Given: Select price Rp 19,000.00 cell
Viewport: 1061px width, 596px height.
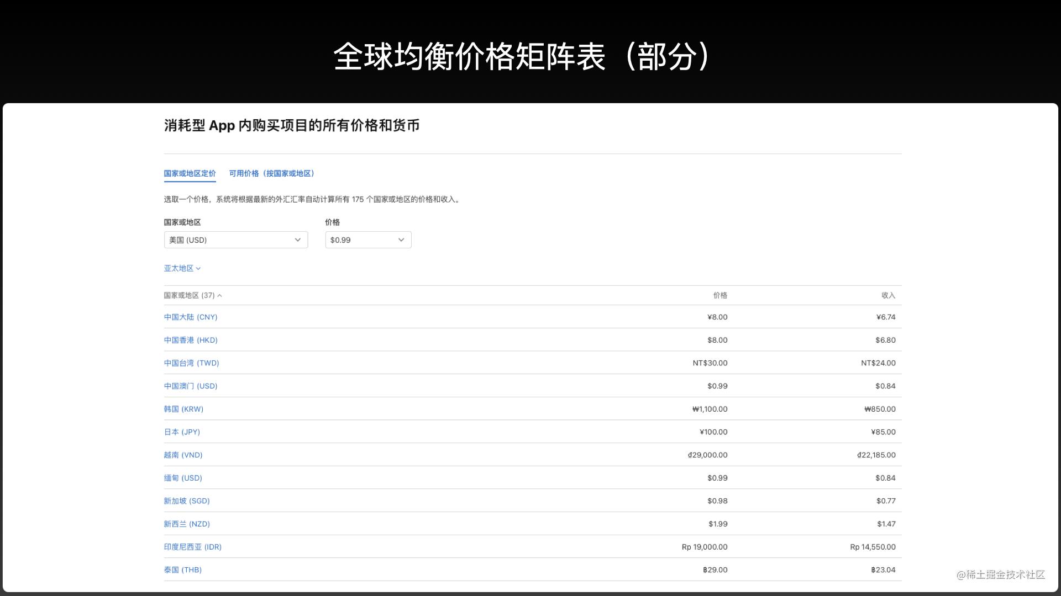Looking at the screenshot, I should coord(705,547).
